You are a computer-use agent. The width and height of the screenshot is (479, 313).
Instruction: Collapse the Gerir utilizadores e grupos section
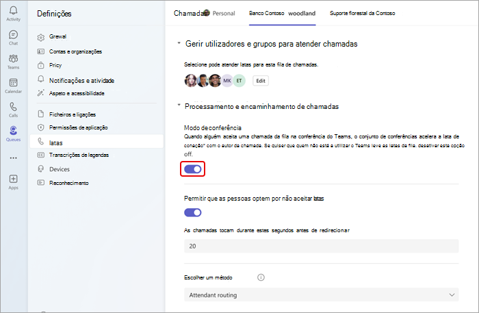tap(179, 43)
